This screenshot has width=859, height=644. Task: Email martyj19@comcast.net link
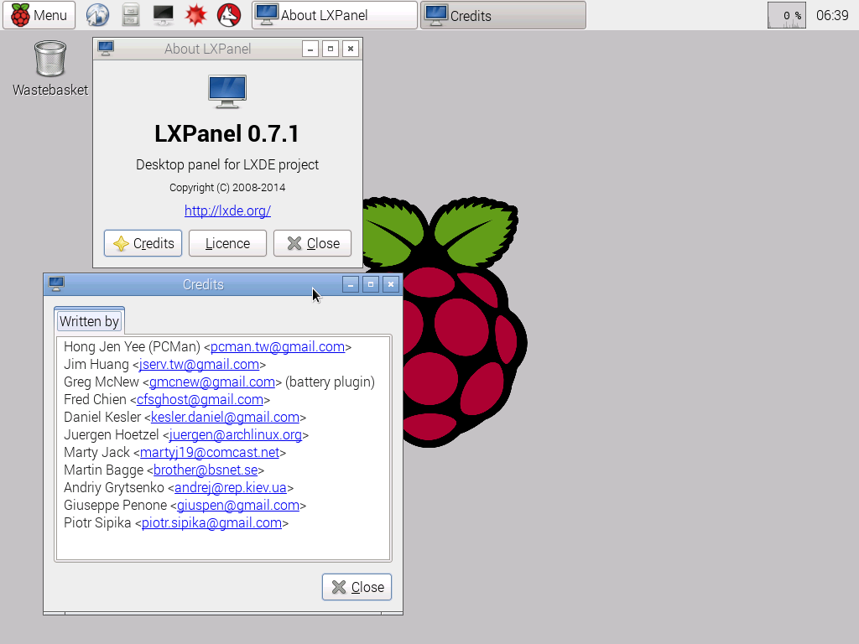point(210,452)
